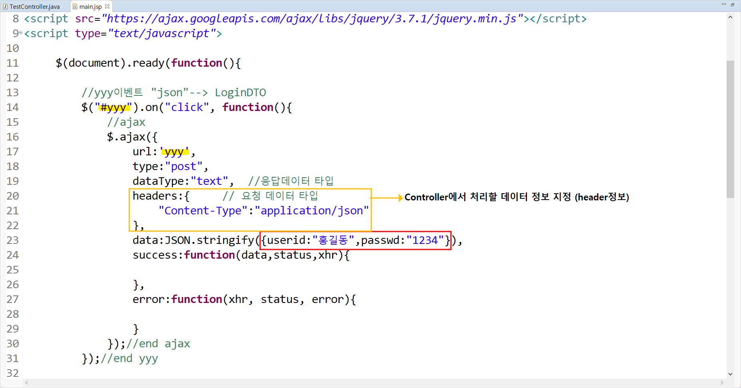Click line number 32 in the gutter
The image size is (741, 388).
tap(12, 373)
